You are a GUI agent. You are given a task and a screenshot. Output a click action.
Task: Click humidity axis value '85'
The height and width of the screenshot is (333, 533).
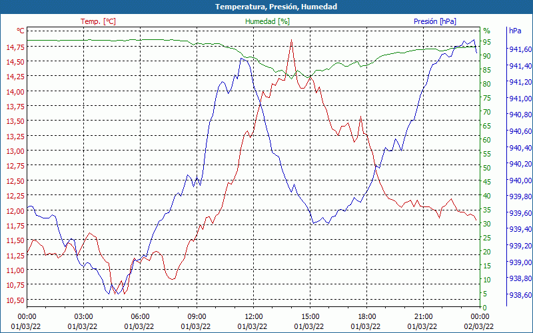[487, 70]
